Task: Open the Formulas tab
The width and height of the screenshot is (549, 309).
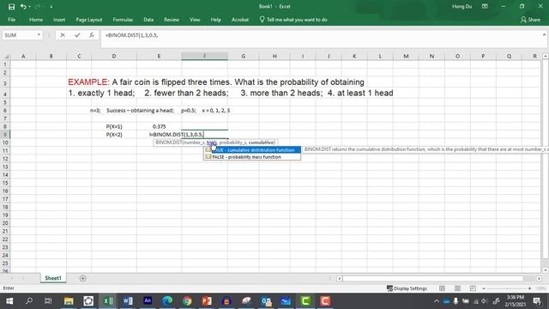Action: click(x=123, y=20)
